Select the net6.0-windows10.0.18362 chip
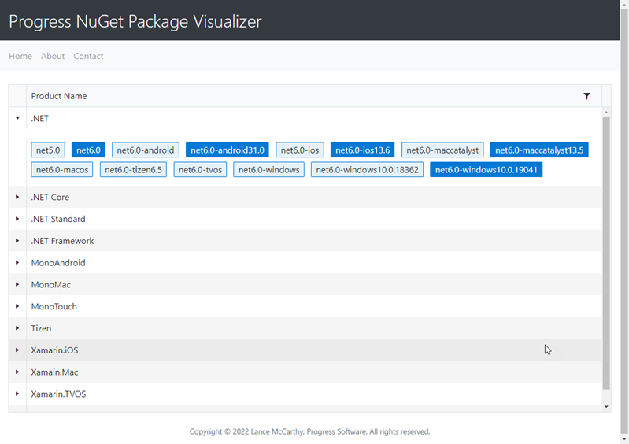The width and height of the screenshot is (629, 444). coord(367,170)
